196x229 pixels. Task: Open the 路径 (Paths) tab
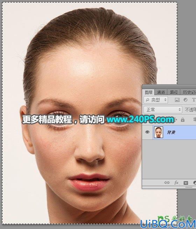point(174,92)
